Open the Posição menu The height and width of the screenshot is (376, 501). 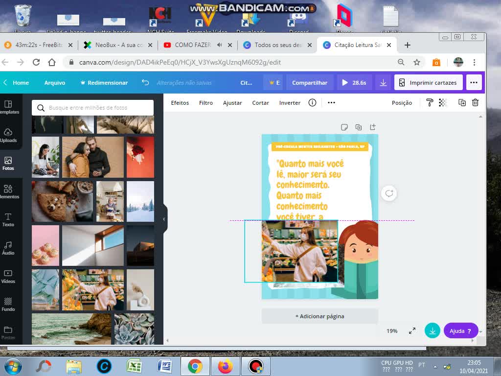402,103
